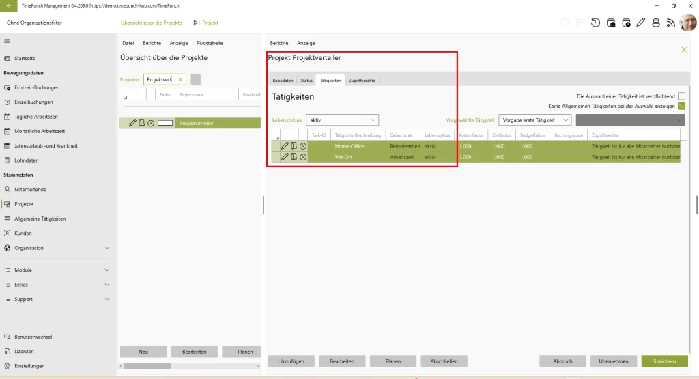Switch to the Status tab

(x=306, y=81)
